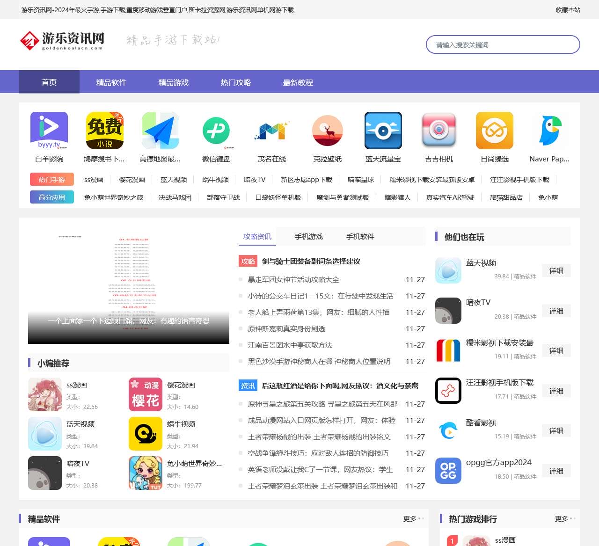
Task: Open 暴走军团女神节活动攻略大全 article
Action: (293, 280)
